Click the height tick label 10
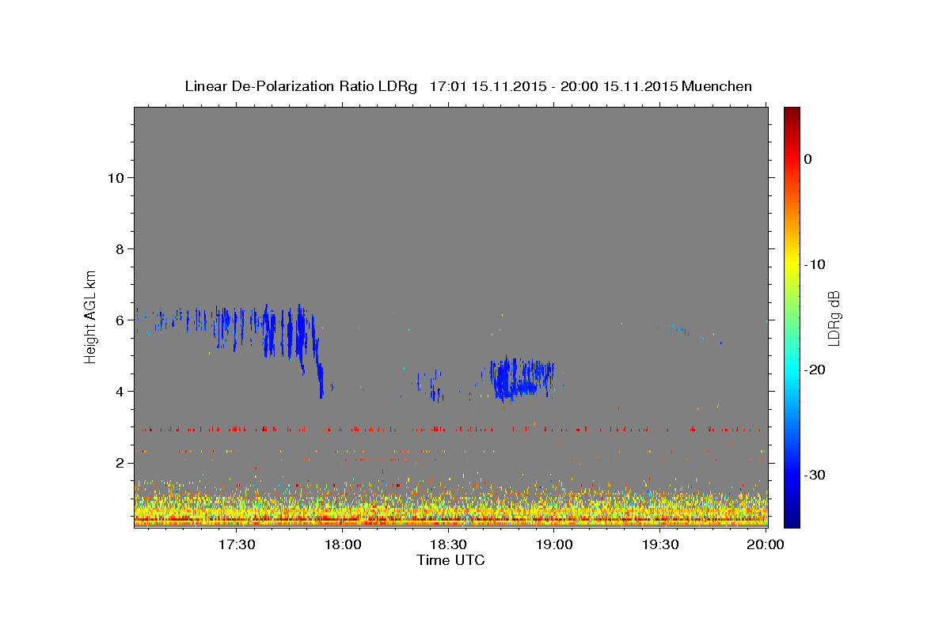This screenshot has width=950, height=633. click(x=115, y=177)
